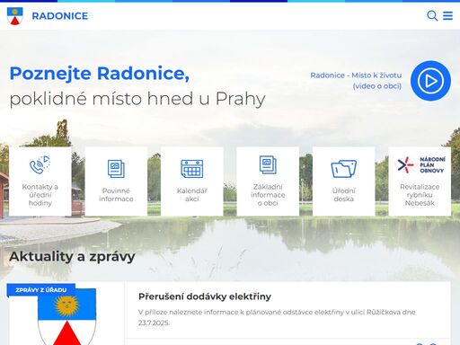Open Radonice - Místo k životu video link

(356, 81)
